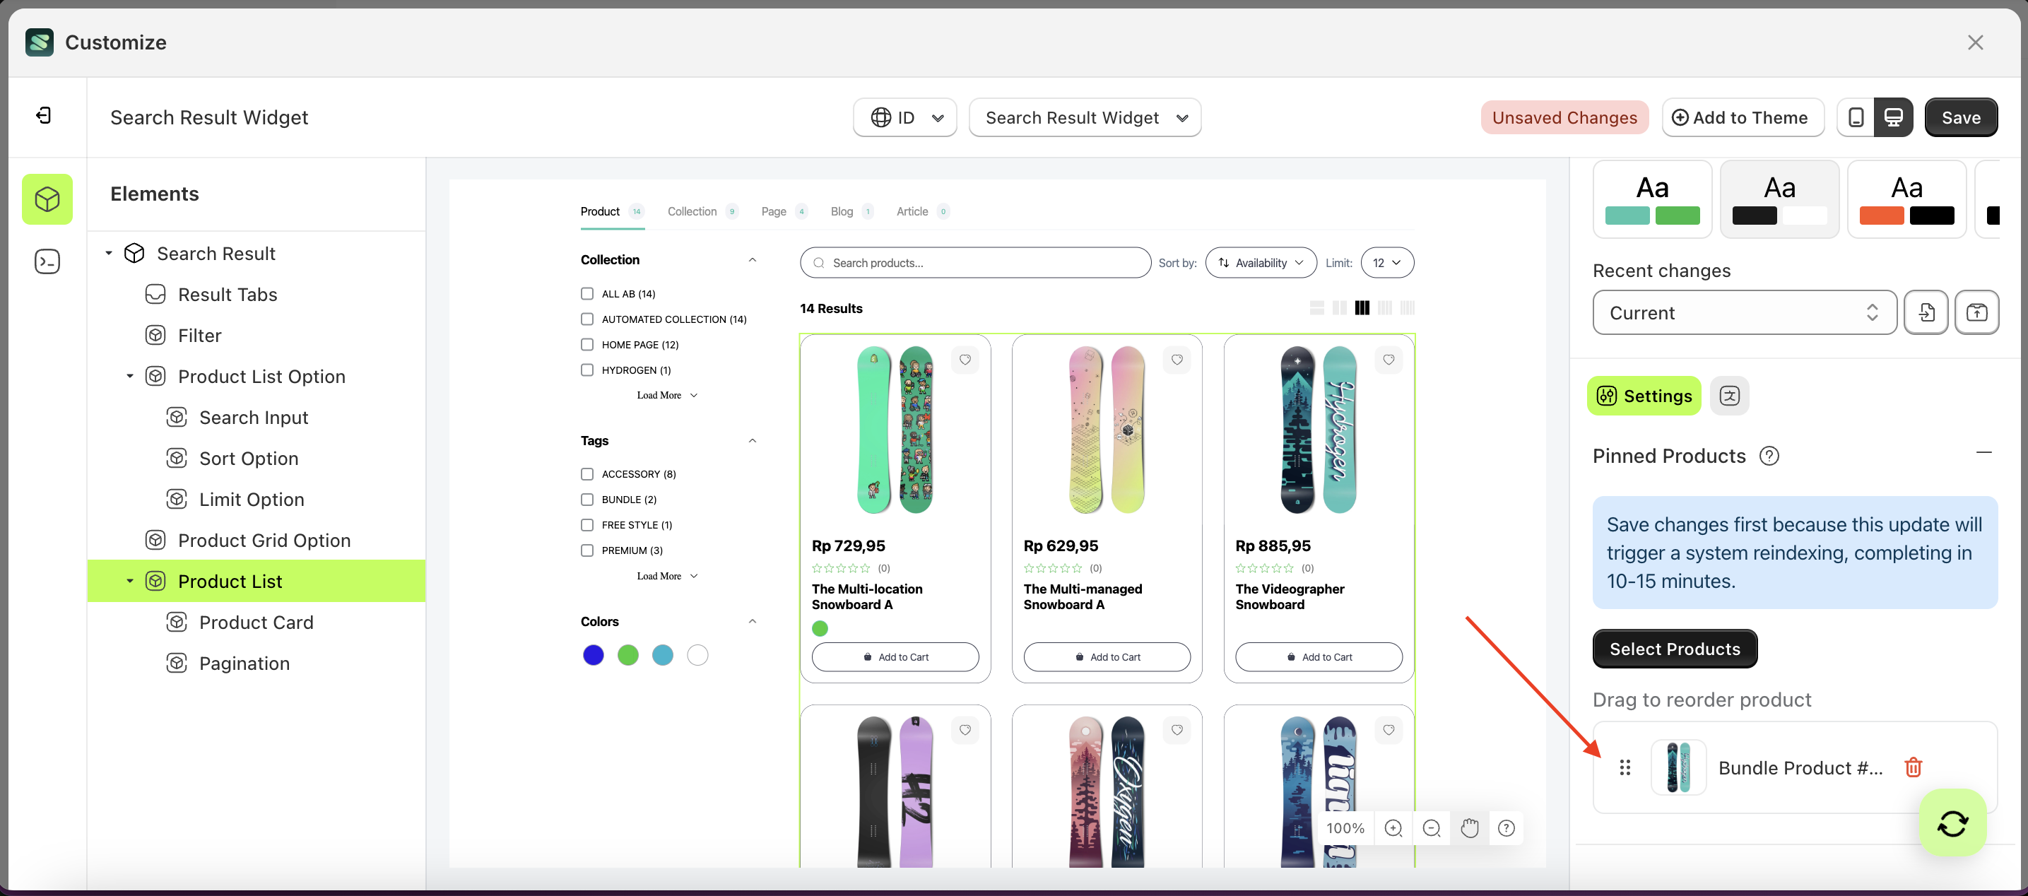The image size is (2028, 896).
Task: Click the exit editor icon near Search Result Widget
Action: coord(44,115)
